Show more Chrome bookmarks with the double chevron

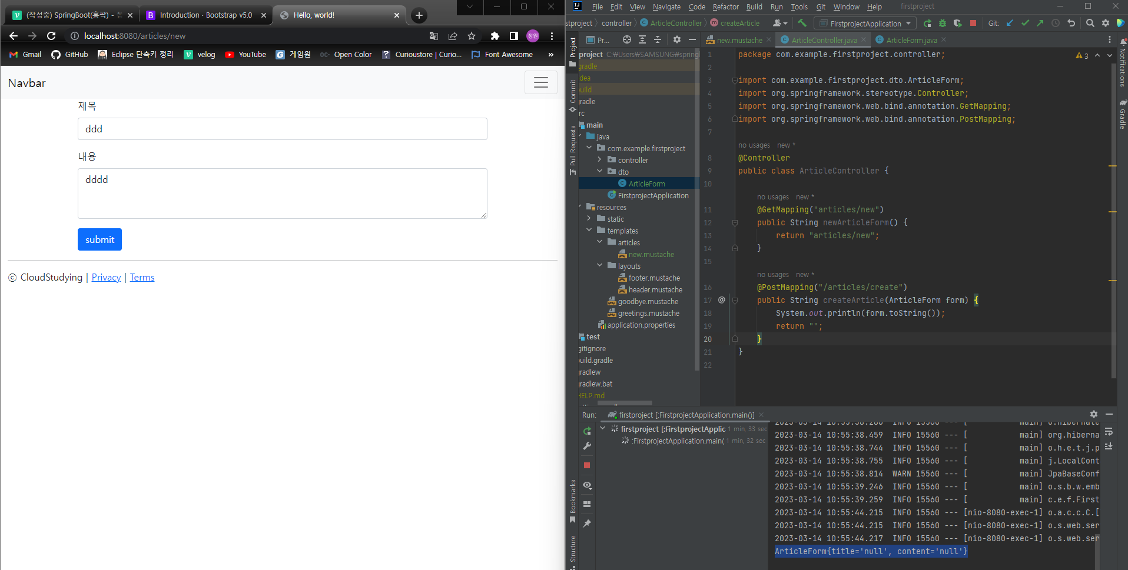[x=551, y=55]
